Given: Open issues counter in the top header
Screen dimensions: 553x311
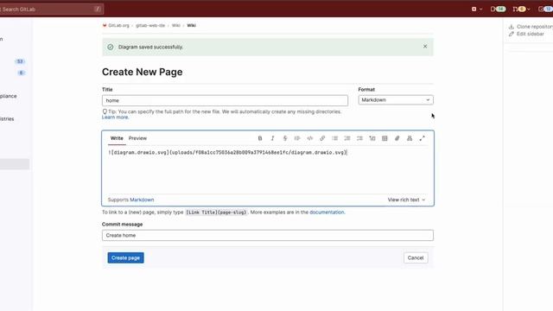Looking at the screenshot, I should 498,9.
